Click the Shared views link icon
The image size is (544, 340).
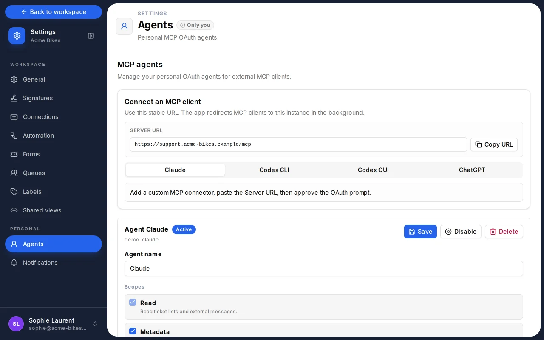coord(14,210)
